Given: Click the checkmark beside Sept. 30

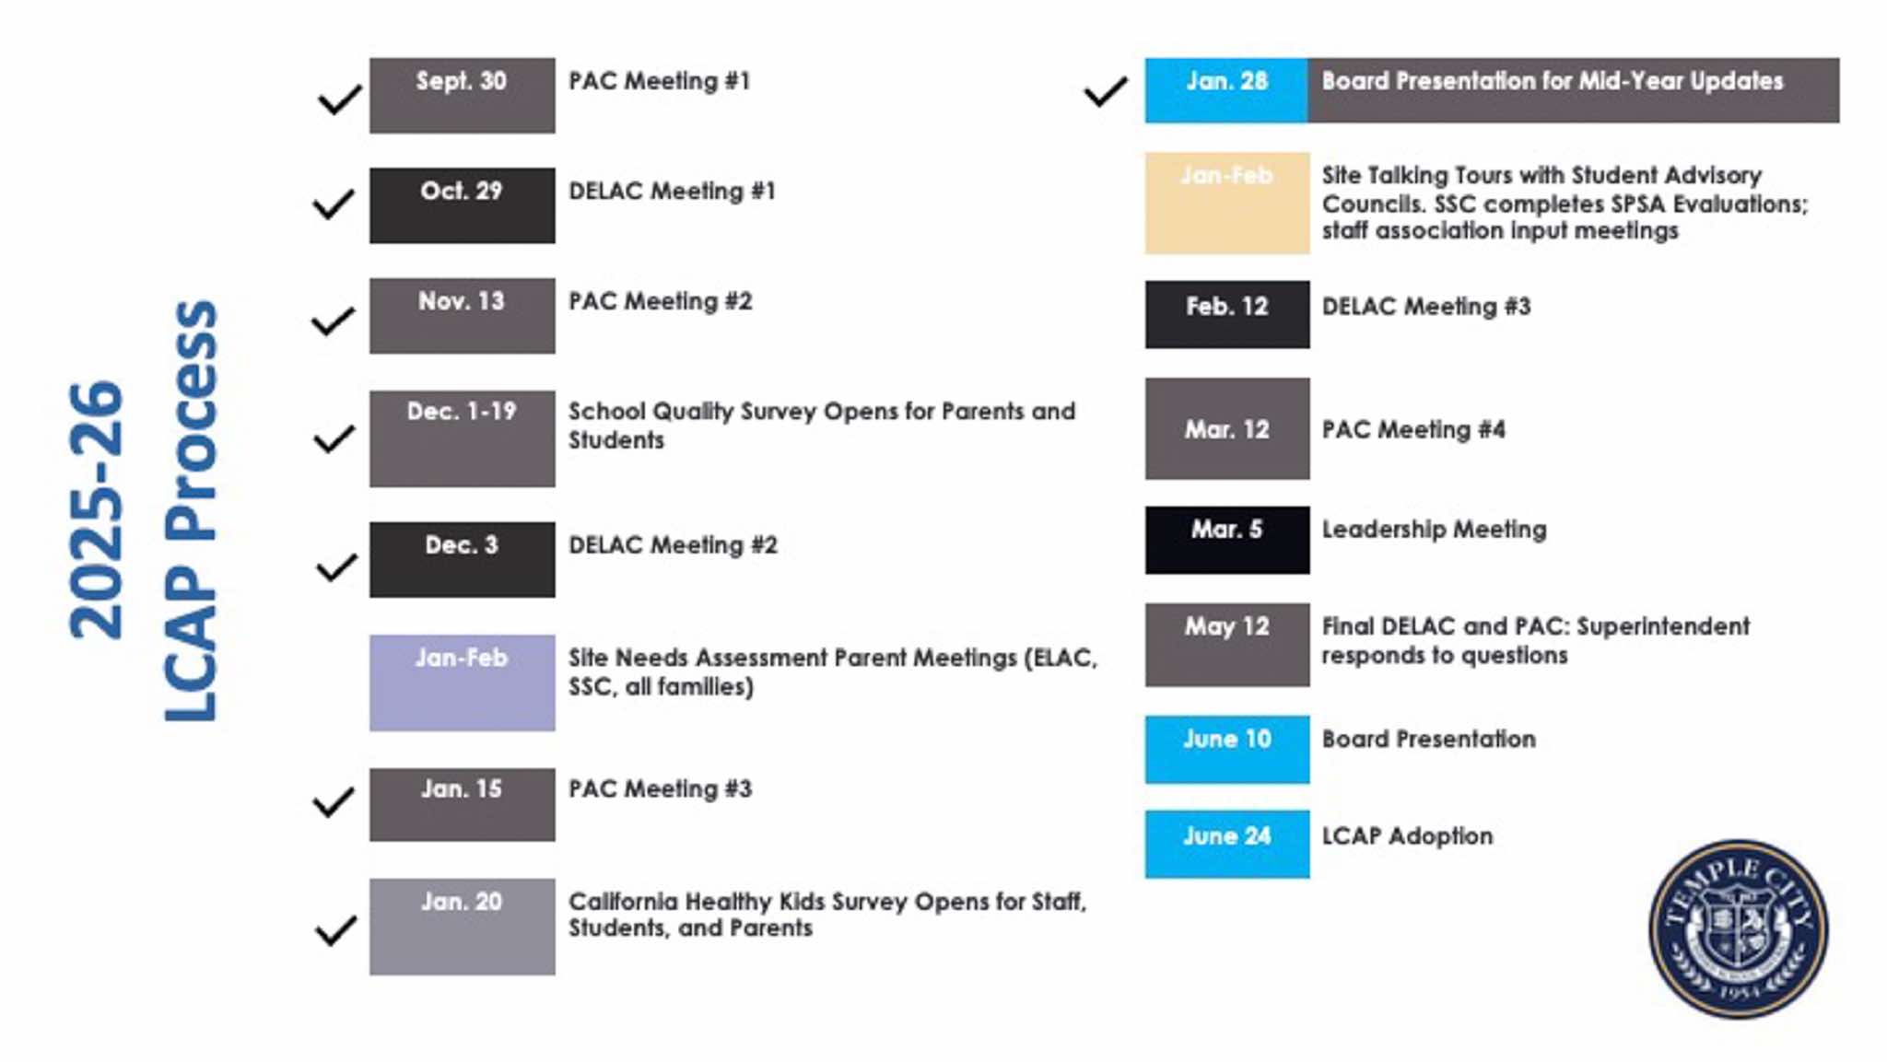Looking at the screenshot, I should (339, 99).
